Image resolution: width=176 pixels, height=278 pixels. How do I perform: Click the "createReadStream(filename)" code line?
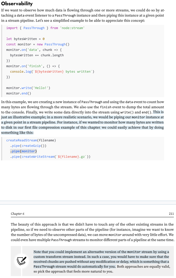31,140
